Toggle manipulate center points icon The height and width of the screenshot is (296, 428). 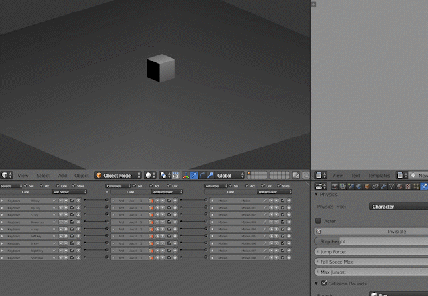[176, 175]
